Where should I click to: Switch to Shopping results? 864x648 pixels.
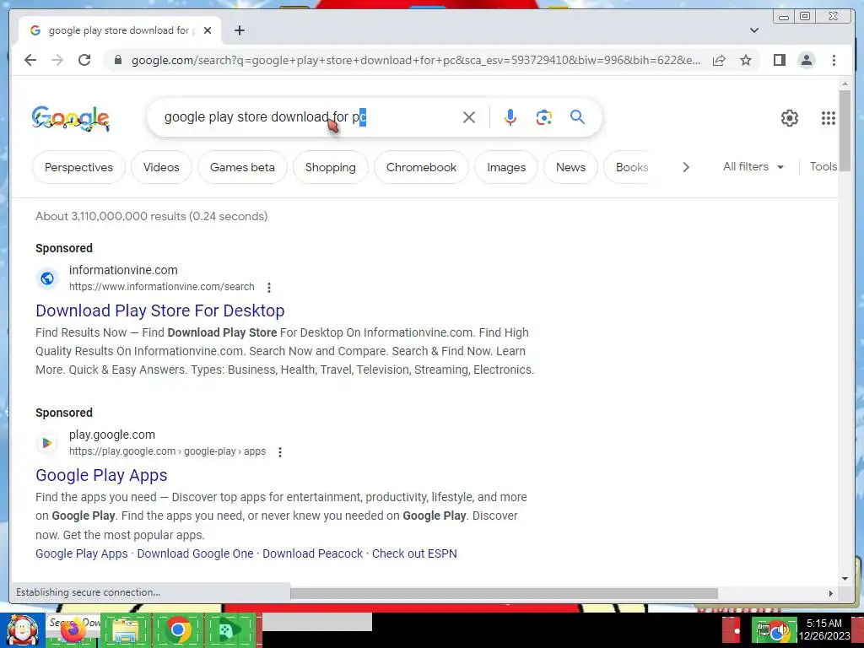[331, 167]
